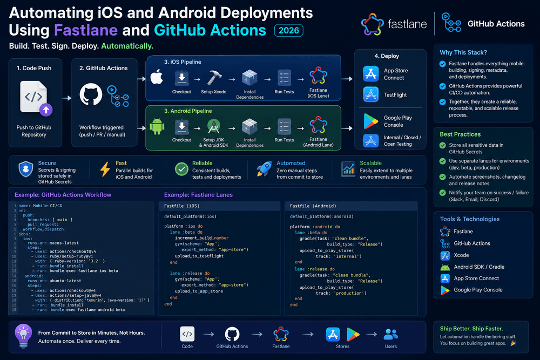The height and width of the screenshot is (360, 540).
Task: Click the 2026 badge in the title
Action: coord(288,30)
